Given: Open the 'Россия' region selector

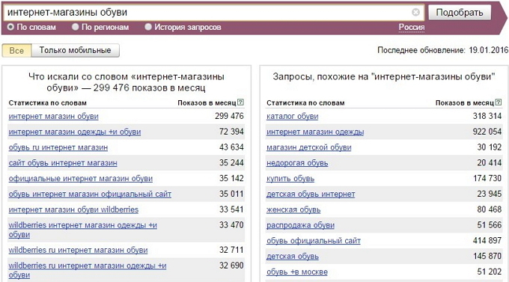Looking at the screenshot, I should 412,27.
